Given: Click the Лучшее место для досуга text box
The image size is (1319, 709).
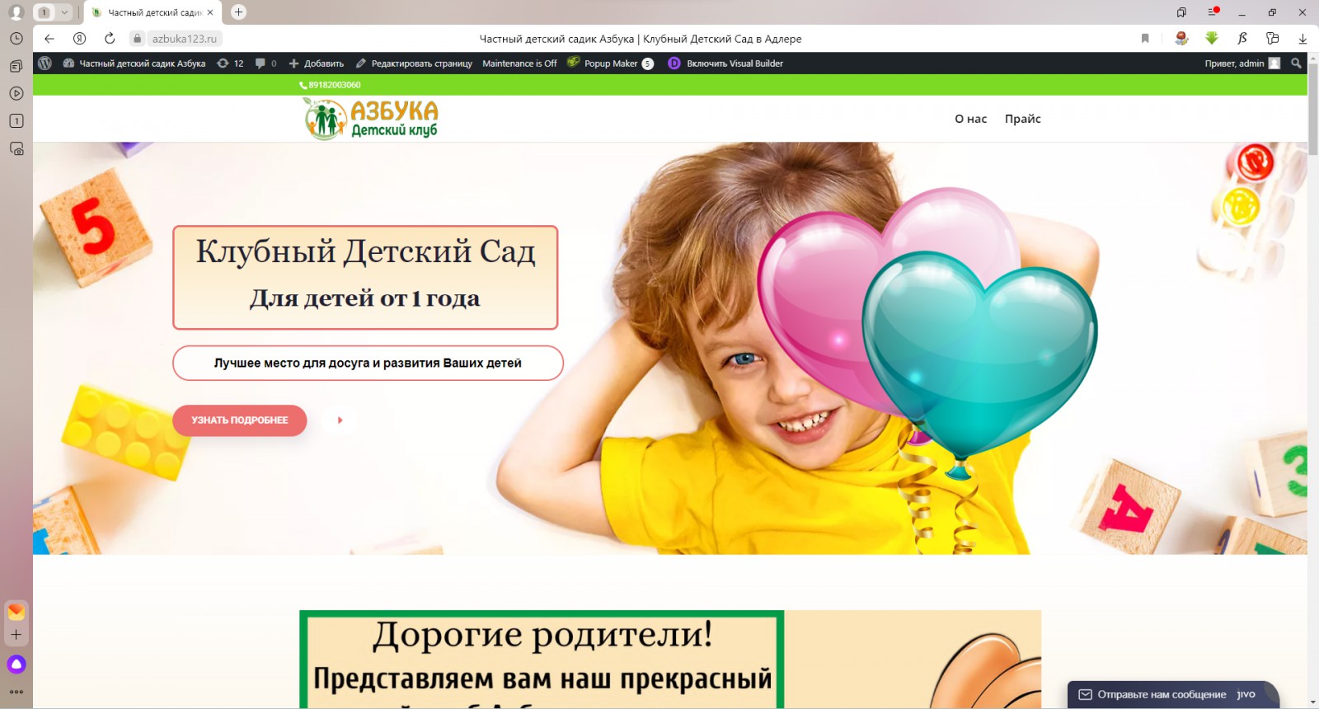Looking at the screenshot, I should pyautogui.click(x=368, y=363).
